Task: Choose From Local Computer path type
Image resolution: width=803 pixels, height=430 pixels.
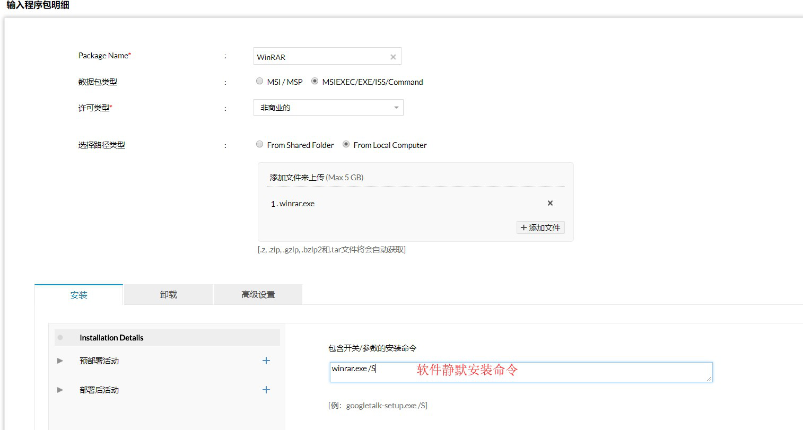Action: point(346,144)
